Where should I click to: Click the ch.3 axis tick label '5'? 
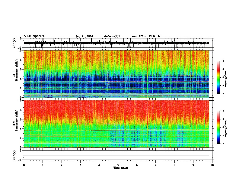(x=21, y=151)
